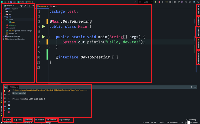
Task: Collapse the src folder
Action: point(5,17)
